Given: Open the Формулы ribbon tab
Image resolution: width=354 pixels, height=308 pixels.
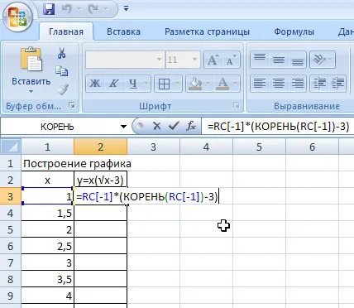Looking at the screenshot, I should 294,31.
